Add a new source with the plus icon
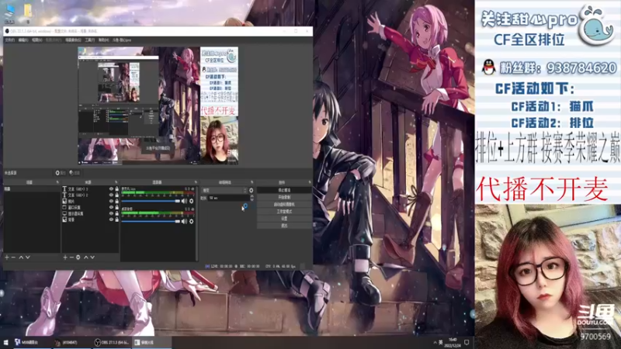Image resolution: width=621 pixels, height=349 pixels. (x=65, y=257)
